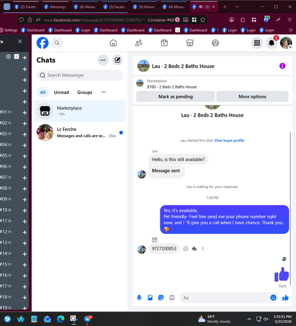
Task: Click the Search Messenger field
Action: tap(80, 75)
